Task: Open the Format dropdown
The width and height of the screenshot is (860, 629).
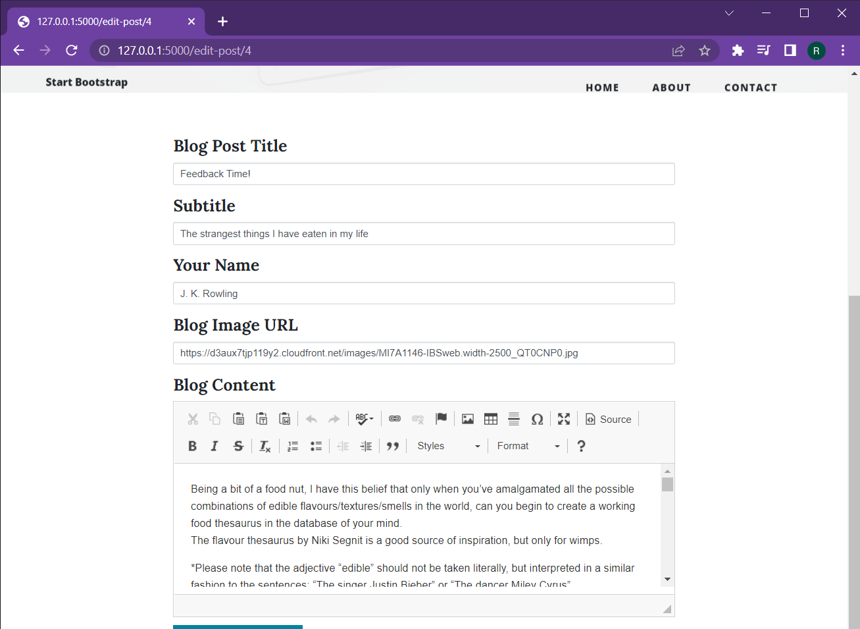Action: click(528, 446)
